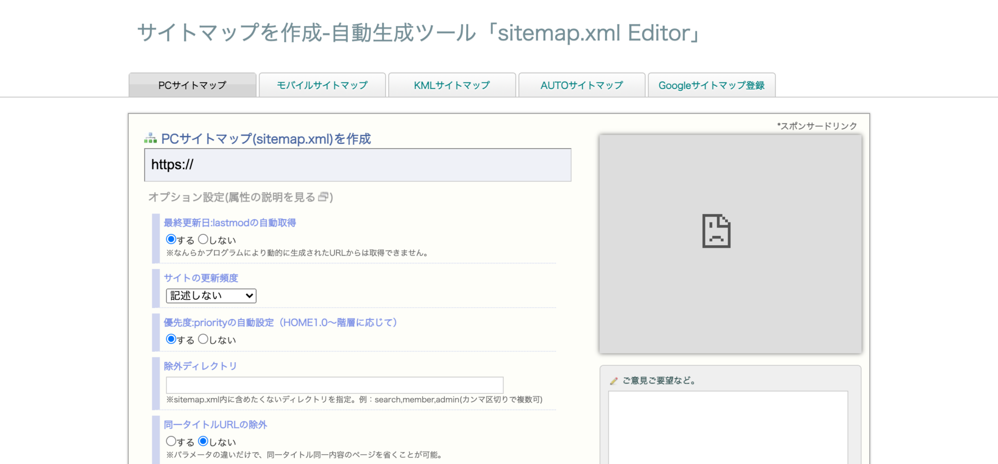
Task: Click the 最終更新日:lastmodの自動取得 heading
Action: pos(230,223)
